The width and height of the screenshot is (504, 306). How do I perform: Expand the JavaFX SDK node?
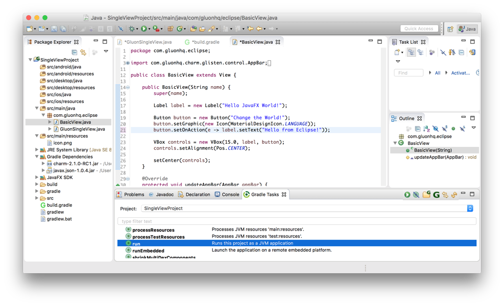pos(37,177)
